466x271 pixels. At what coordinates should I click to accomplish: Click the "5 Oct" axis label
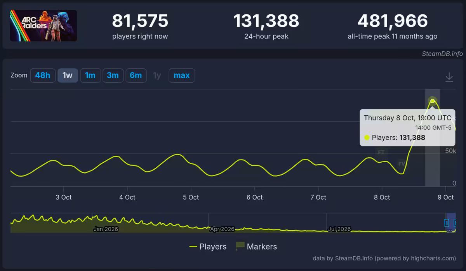191,197
